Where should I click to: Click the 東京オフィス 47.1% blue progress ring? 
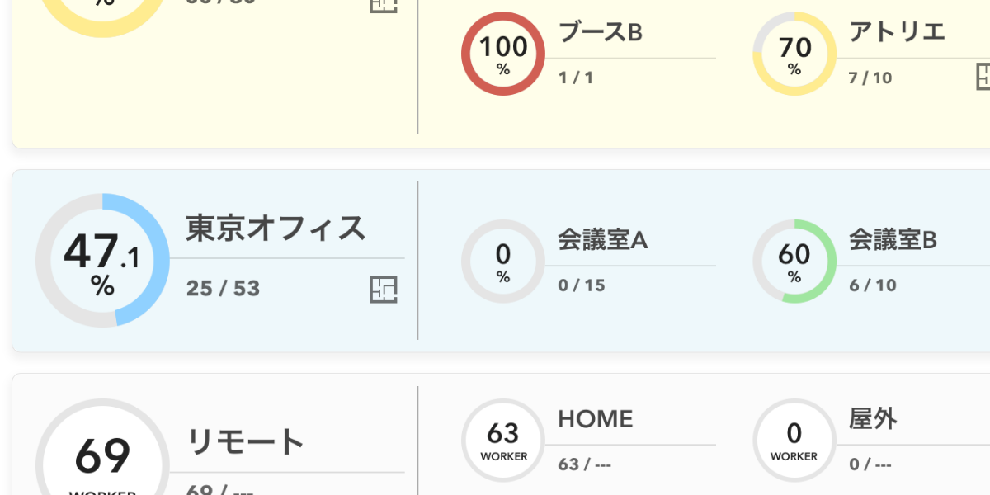click(102, 261)
